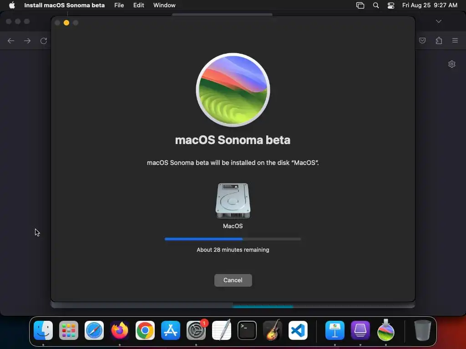Viewport: 466px width, 349px height.
Task: Open the File menu
Action: (119, 5)
